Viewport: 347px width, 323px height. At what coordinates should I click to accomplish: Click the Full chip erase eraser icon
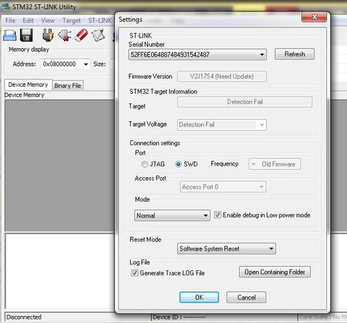pos(81,35)
